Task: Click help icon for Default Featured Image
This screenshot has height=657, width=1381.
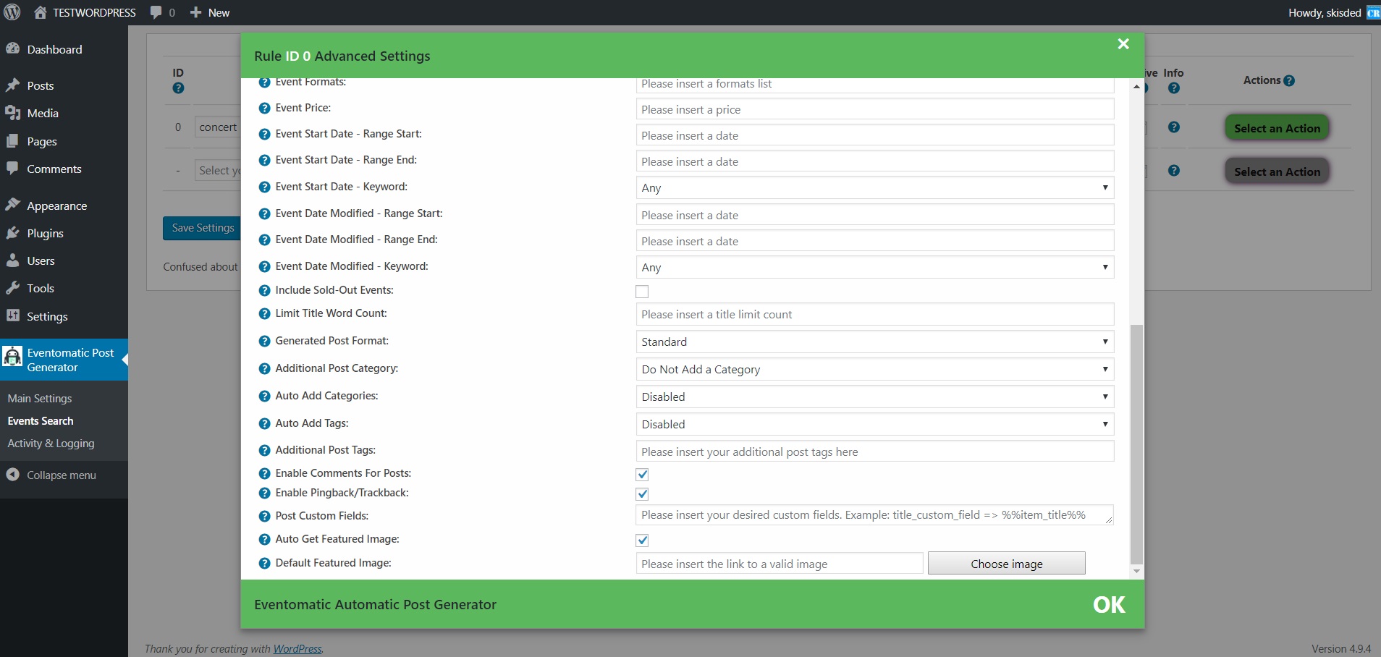Action: tap(264, 564)
